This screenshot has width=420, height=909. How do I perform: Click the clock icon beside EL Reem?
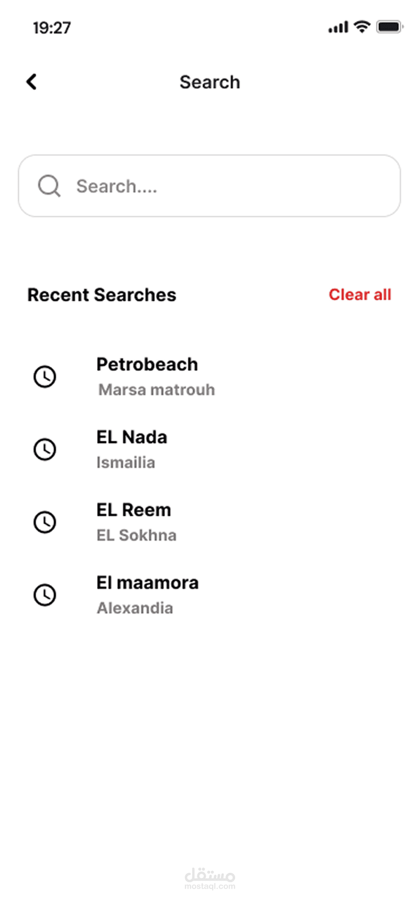point(45,522)
